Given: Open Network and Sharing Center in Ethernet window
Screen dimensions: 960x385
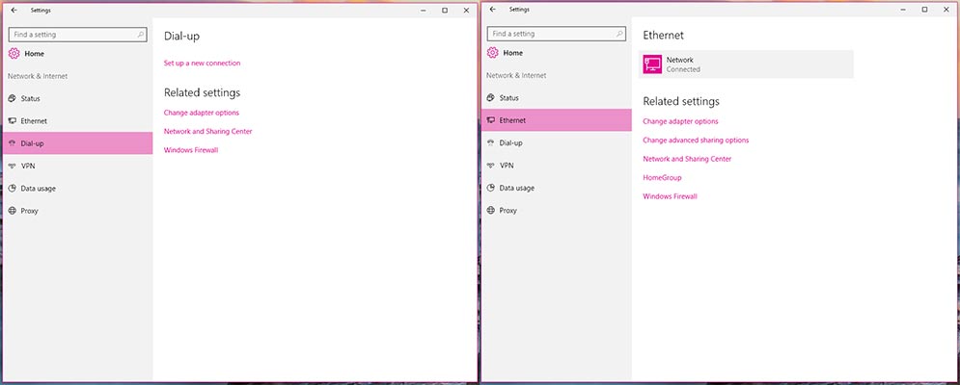Looking at the screenshot, I should [x=687, y=159].
